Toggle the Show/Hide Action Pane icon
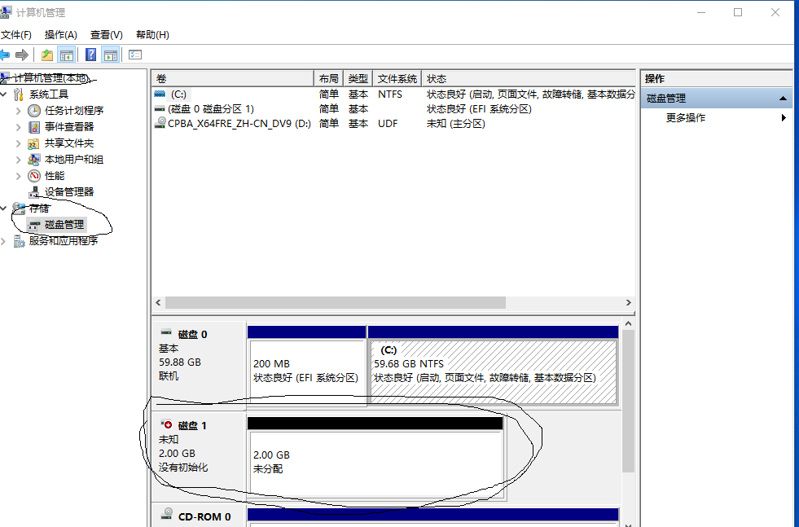Screen dimensions: 799x527 click(x=111, y=55)
